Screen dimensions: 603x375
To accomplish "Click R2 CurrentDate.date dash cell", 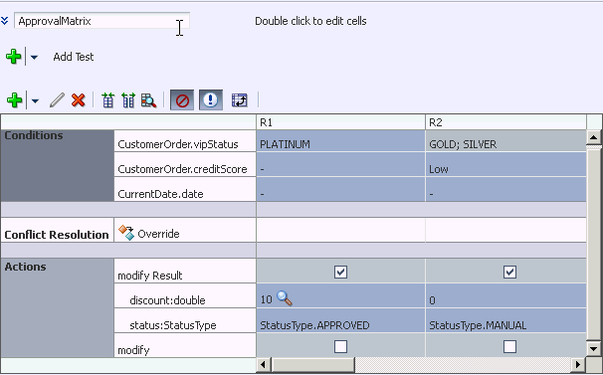I will tap(506, 190).
